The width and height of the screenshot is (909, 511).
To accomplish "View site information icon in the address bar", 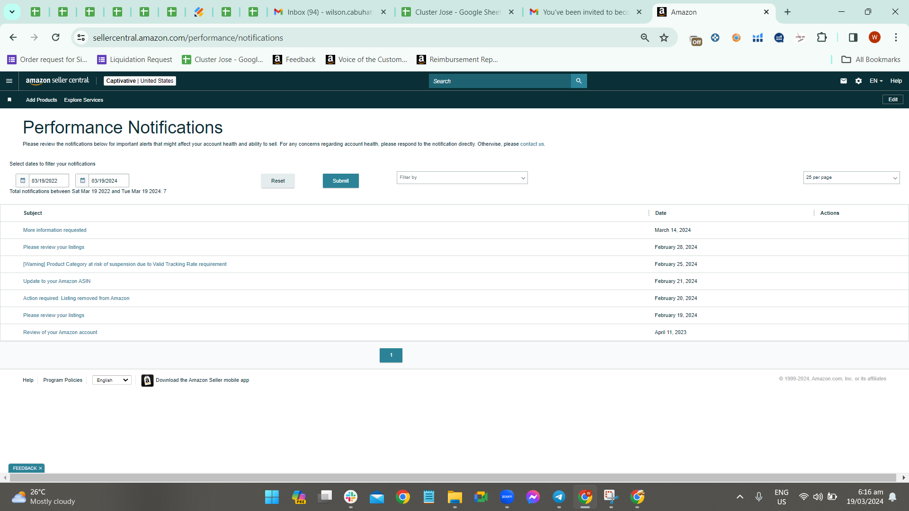I will [x=81, y=37].
